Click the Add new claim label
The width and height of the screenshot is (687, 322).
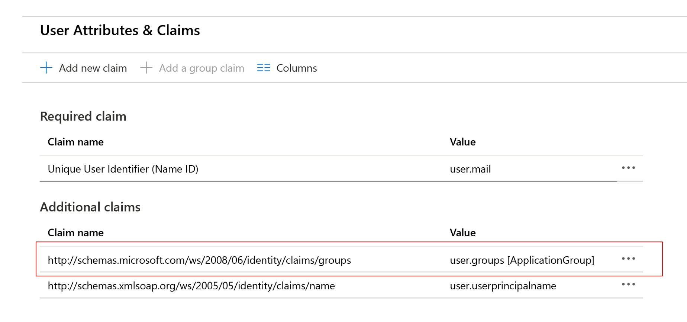pos(93,68)
